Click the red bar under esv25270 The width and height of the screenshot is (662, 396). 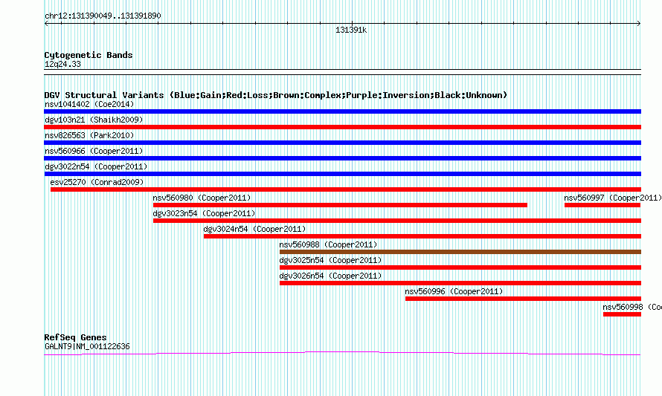tap(345, 189)
